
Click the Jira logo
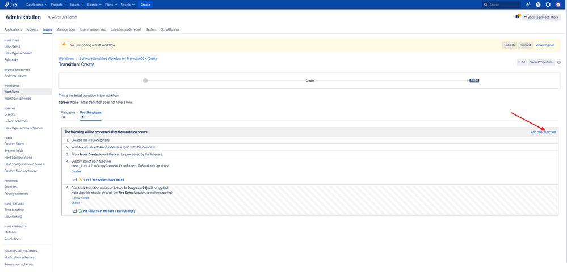point(11,5)
